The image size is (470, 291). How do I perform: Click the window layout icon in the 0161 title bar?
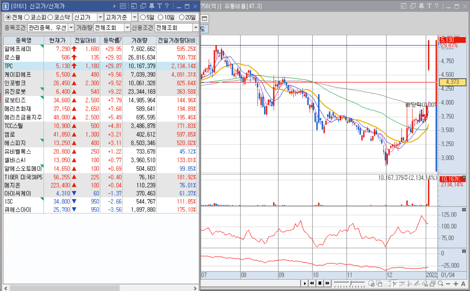coord(134,6)
